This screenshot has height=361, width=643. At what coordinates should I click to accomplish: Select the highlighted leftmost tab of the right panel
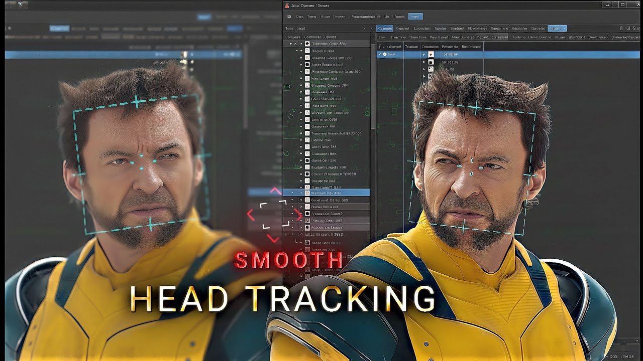[x=385, y=29]
